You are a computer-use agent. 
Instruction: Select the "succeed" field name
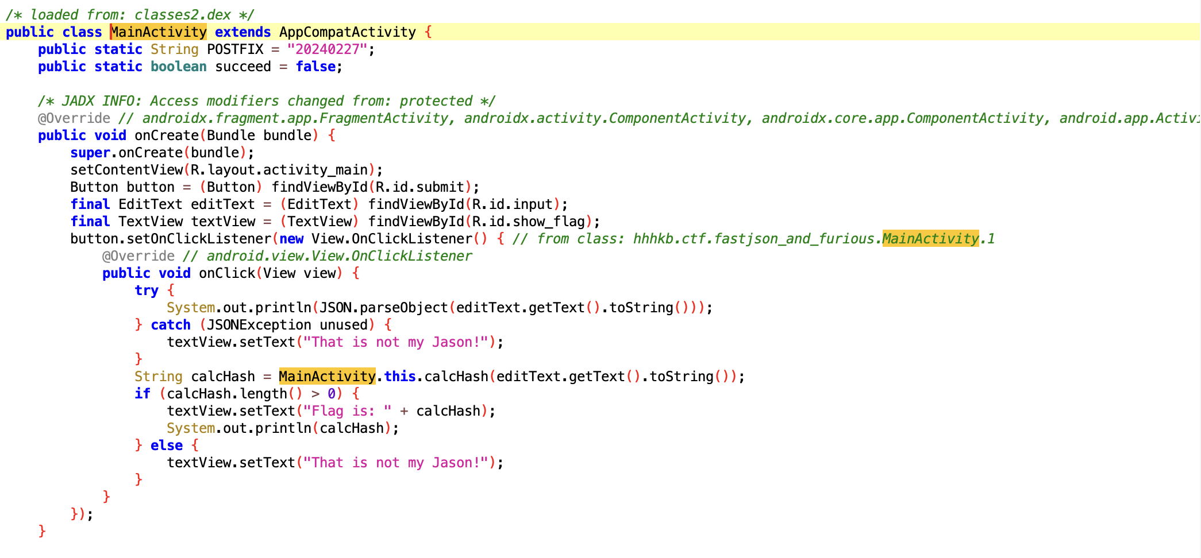click(x=243, y=67)
